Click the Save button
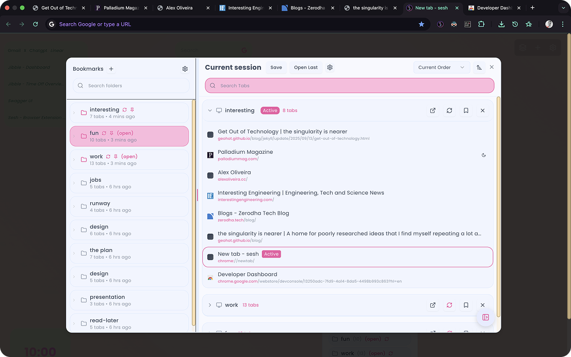This screenshot has width=571, height=357. 276,68
